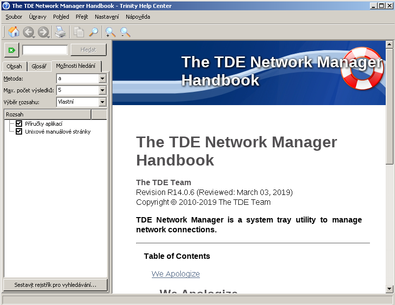The image size is (395, 305).
Task: Click the Copyright 2010-2019 line
Action: click(x=203, y=202)
